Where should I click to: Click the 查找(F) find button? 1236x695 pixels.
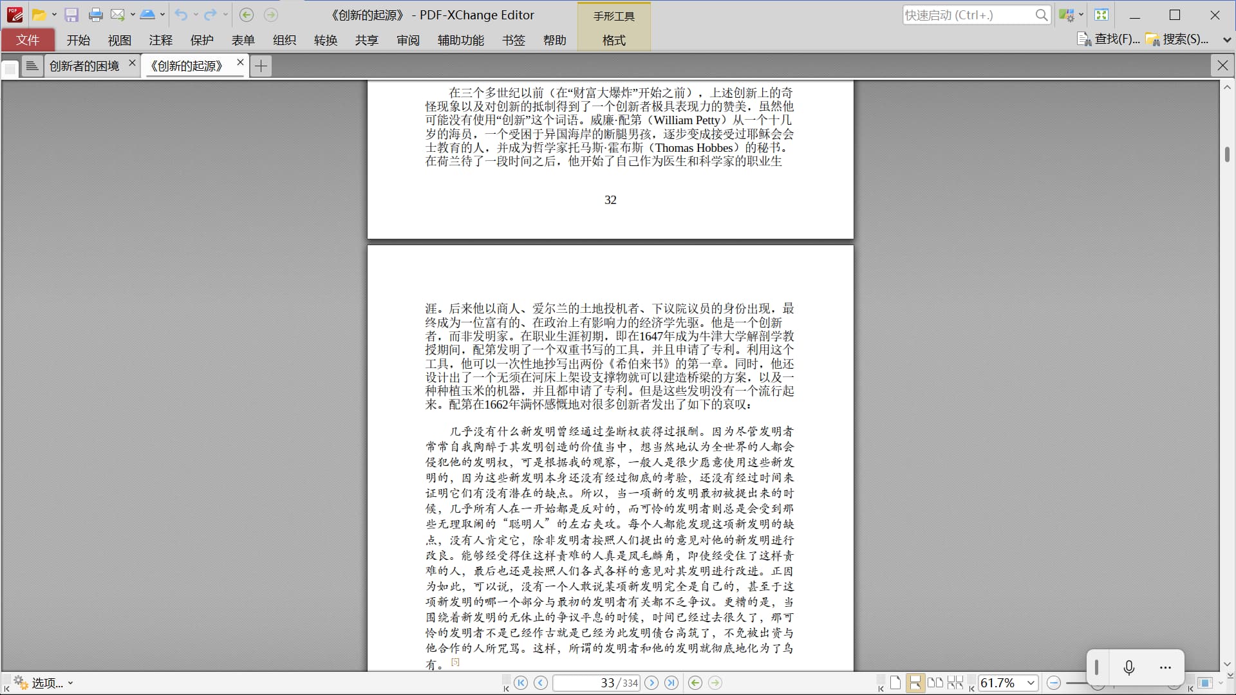coord(1109,39)
